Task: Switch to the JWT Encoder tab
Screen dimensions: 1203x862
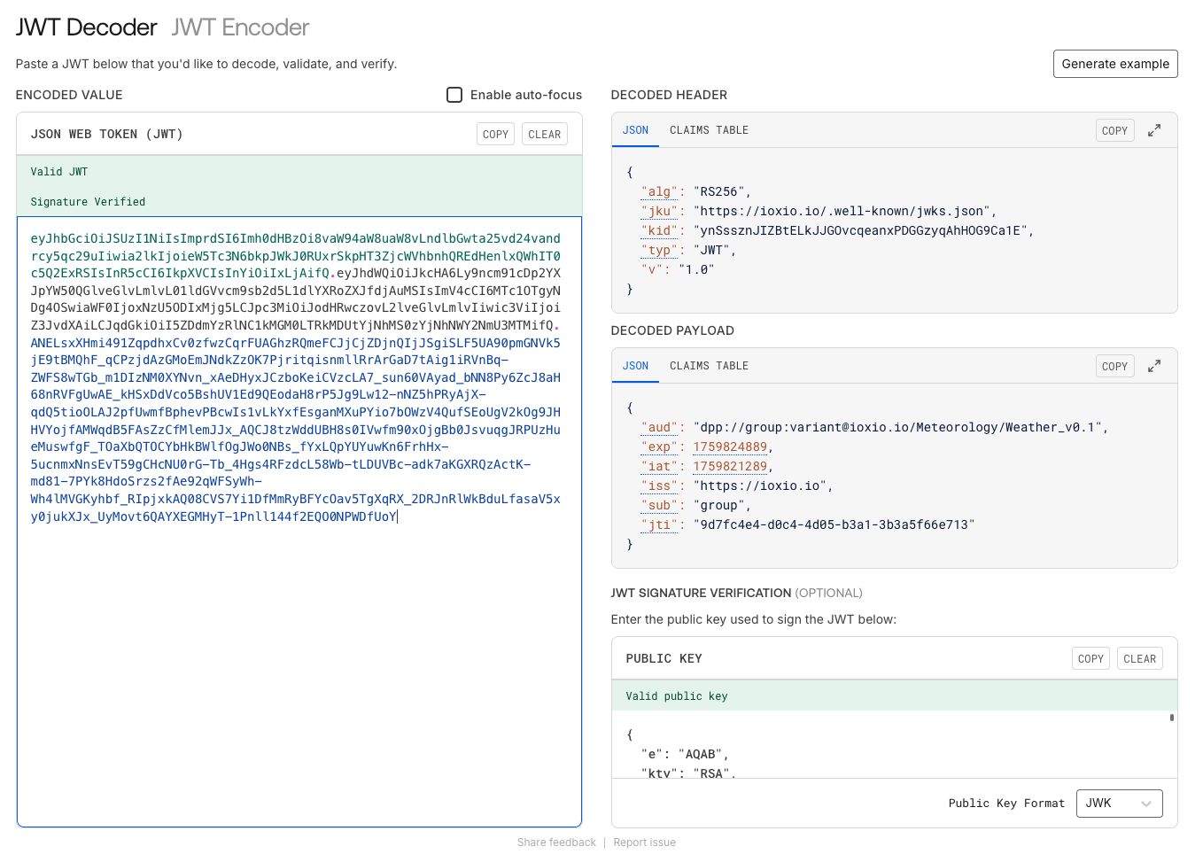Action: click(x=240, y=27)
